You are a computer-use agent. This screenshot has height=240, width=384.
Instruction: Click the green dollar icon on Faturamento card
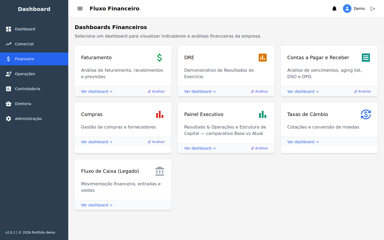[159, 58]
